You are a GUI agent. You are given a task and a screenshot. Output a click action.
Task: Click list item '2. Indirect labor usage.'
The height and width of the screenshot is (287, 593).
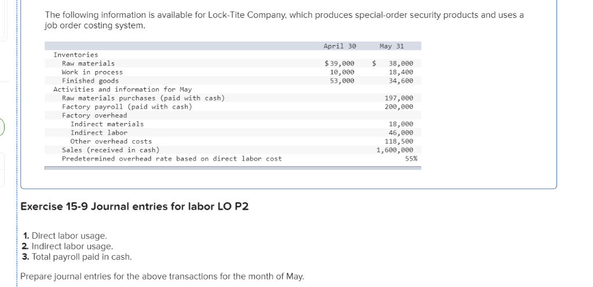click(x=68, y=246)
